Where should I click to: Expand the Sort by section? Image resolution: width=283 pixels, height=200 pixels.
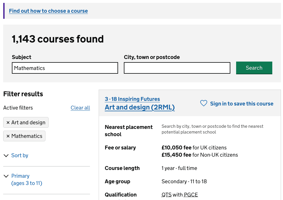point(20,155)
